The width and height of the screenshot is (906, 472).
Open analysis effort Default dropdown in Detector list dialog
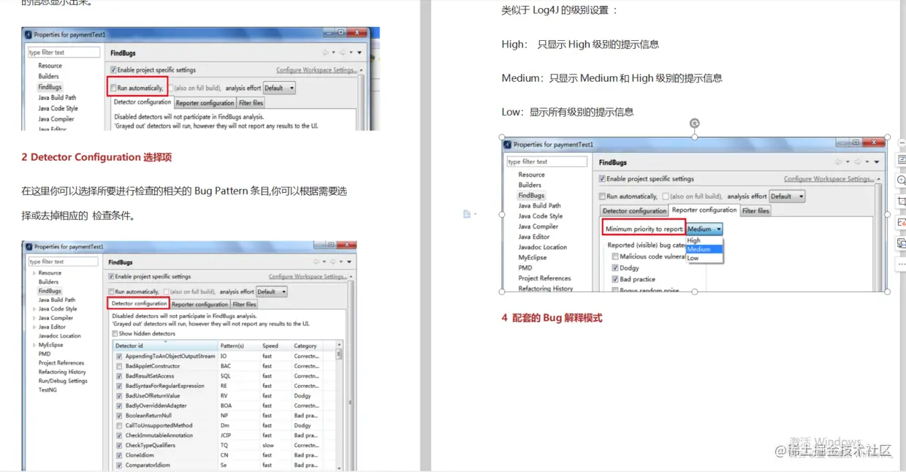[271, 292]
